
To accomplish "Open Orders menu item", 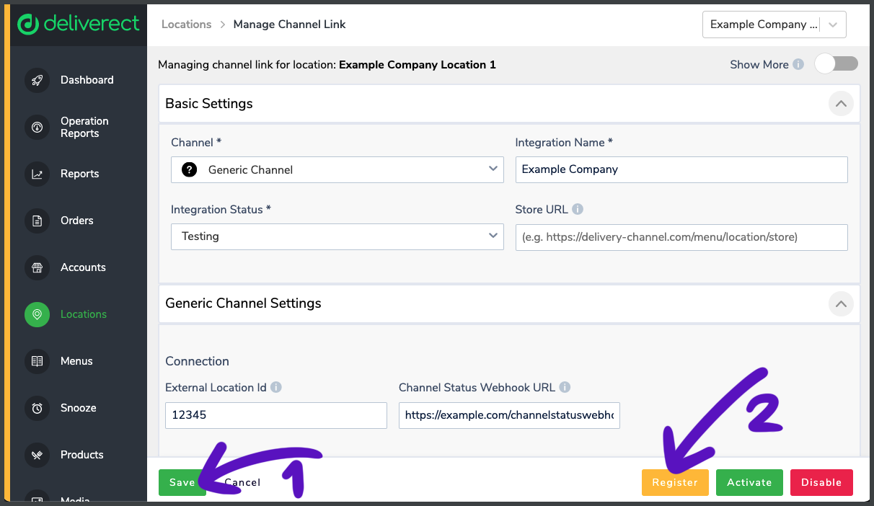I will pyautogui.click(x=79, y=221).
